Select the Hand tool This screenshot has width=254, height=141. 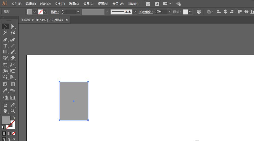coord(5,111)
